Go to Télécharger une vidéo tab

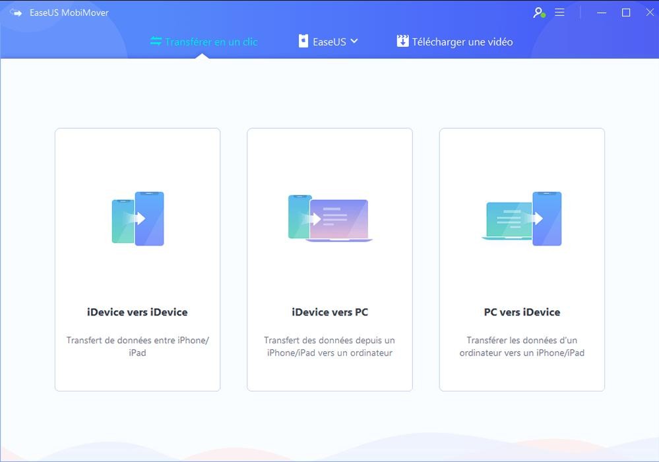(x=455, y=42)
